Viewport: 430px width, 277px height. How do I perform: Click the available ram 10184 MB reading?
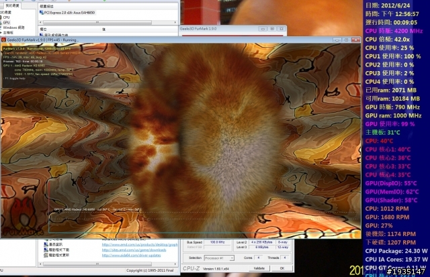pyautogui.click(x=392, y=99)
